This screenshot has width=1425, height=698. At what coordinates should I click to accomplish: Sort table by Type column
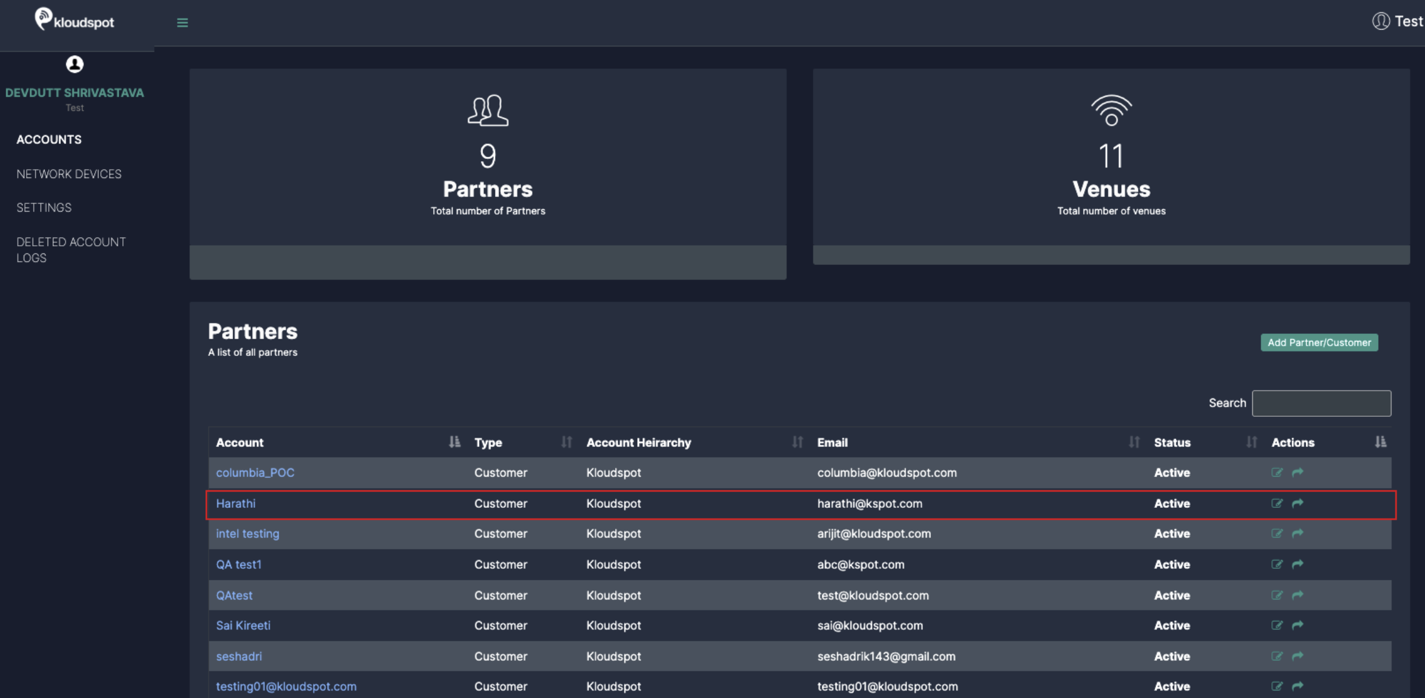point(566,442)
